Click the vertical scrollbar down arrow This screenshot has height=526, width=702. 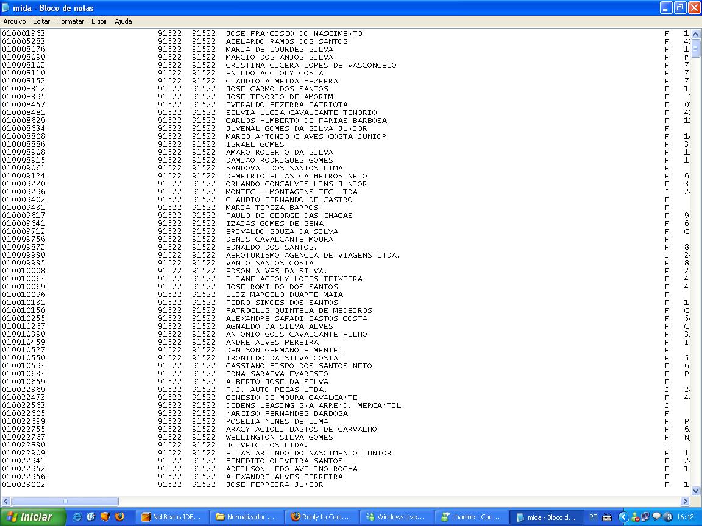point(696,491)
